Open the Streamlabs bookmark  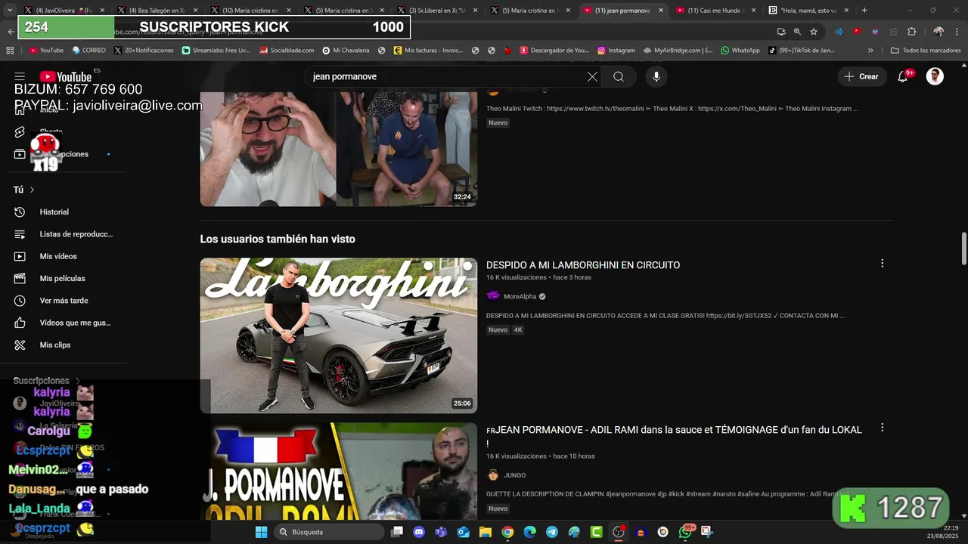tap(216, 51)
